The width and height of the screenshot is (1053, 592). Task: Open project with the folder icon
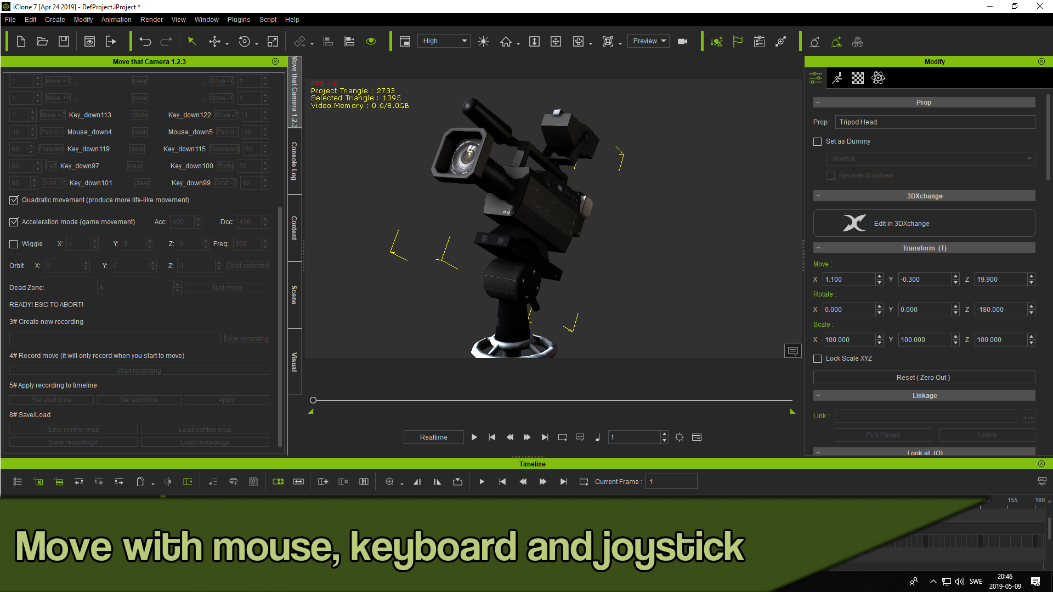pyautogui.click(x=42, y=42)
